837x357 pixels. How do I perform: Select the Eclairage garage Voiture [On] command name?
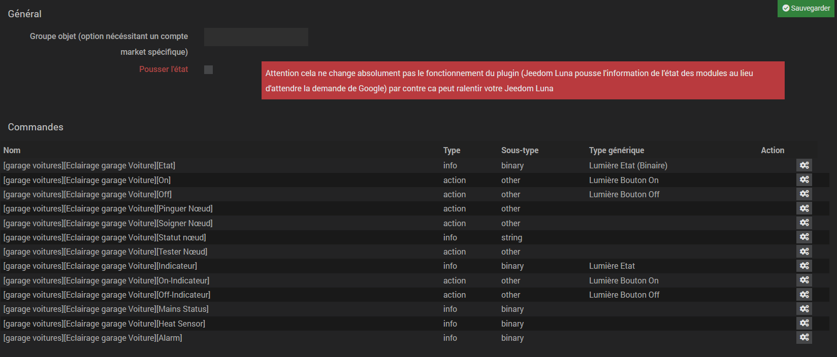pyautogui.click(x=87, y=180)
